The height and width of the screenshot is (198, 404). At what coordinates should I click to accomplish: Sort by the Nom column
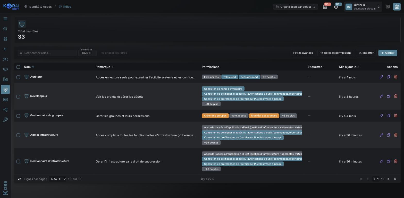point(29,67)
